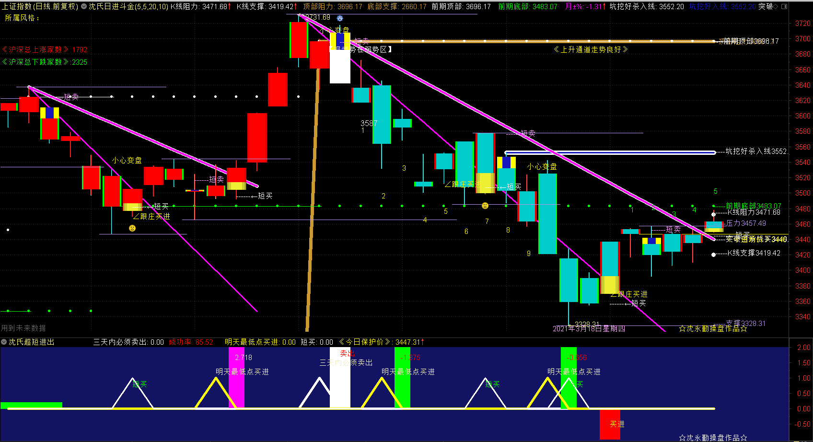Click the blue flower marker near 3731.69 high

pos(340,18)
